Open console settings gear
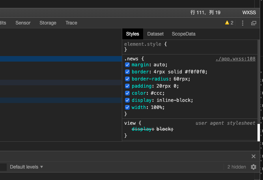This screenshot has height=180, width=263. [x=254, y=167]
